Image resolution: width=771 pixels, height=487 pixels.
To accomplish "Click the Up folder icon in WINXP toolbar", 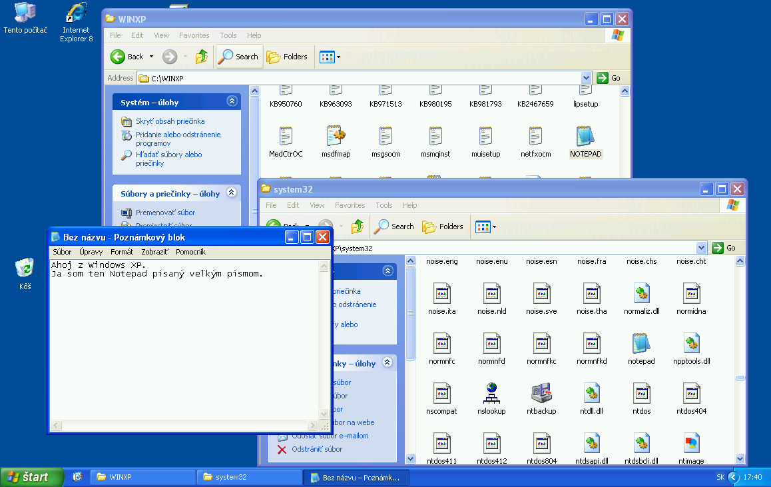I will 202,57.
